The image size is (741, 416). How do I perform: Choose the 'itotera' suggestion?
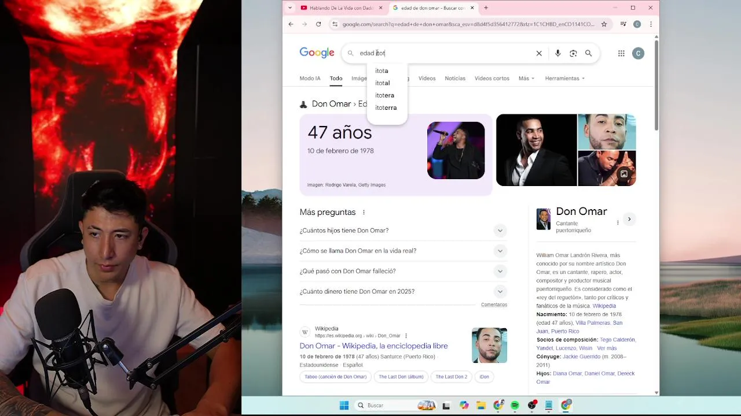384,95
